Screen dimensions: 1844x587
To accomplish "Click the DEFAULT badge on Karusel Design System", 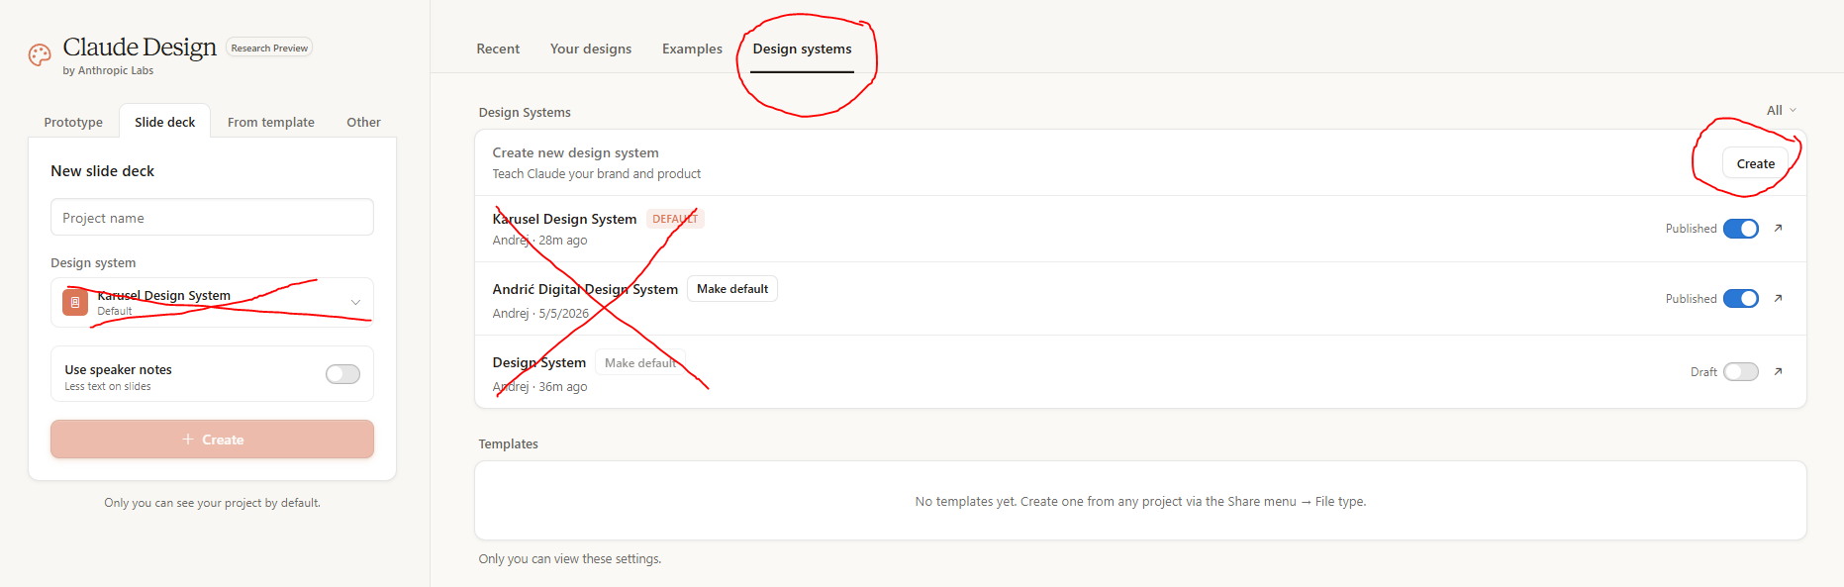I will tap(675, 219).
